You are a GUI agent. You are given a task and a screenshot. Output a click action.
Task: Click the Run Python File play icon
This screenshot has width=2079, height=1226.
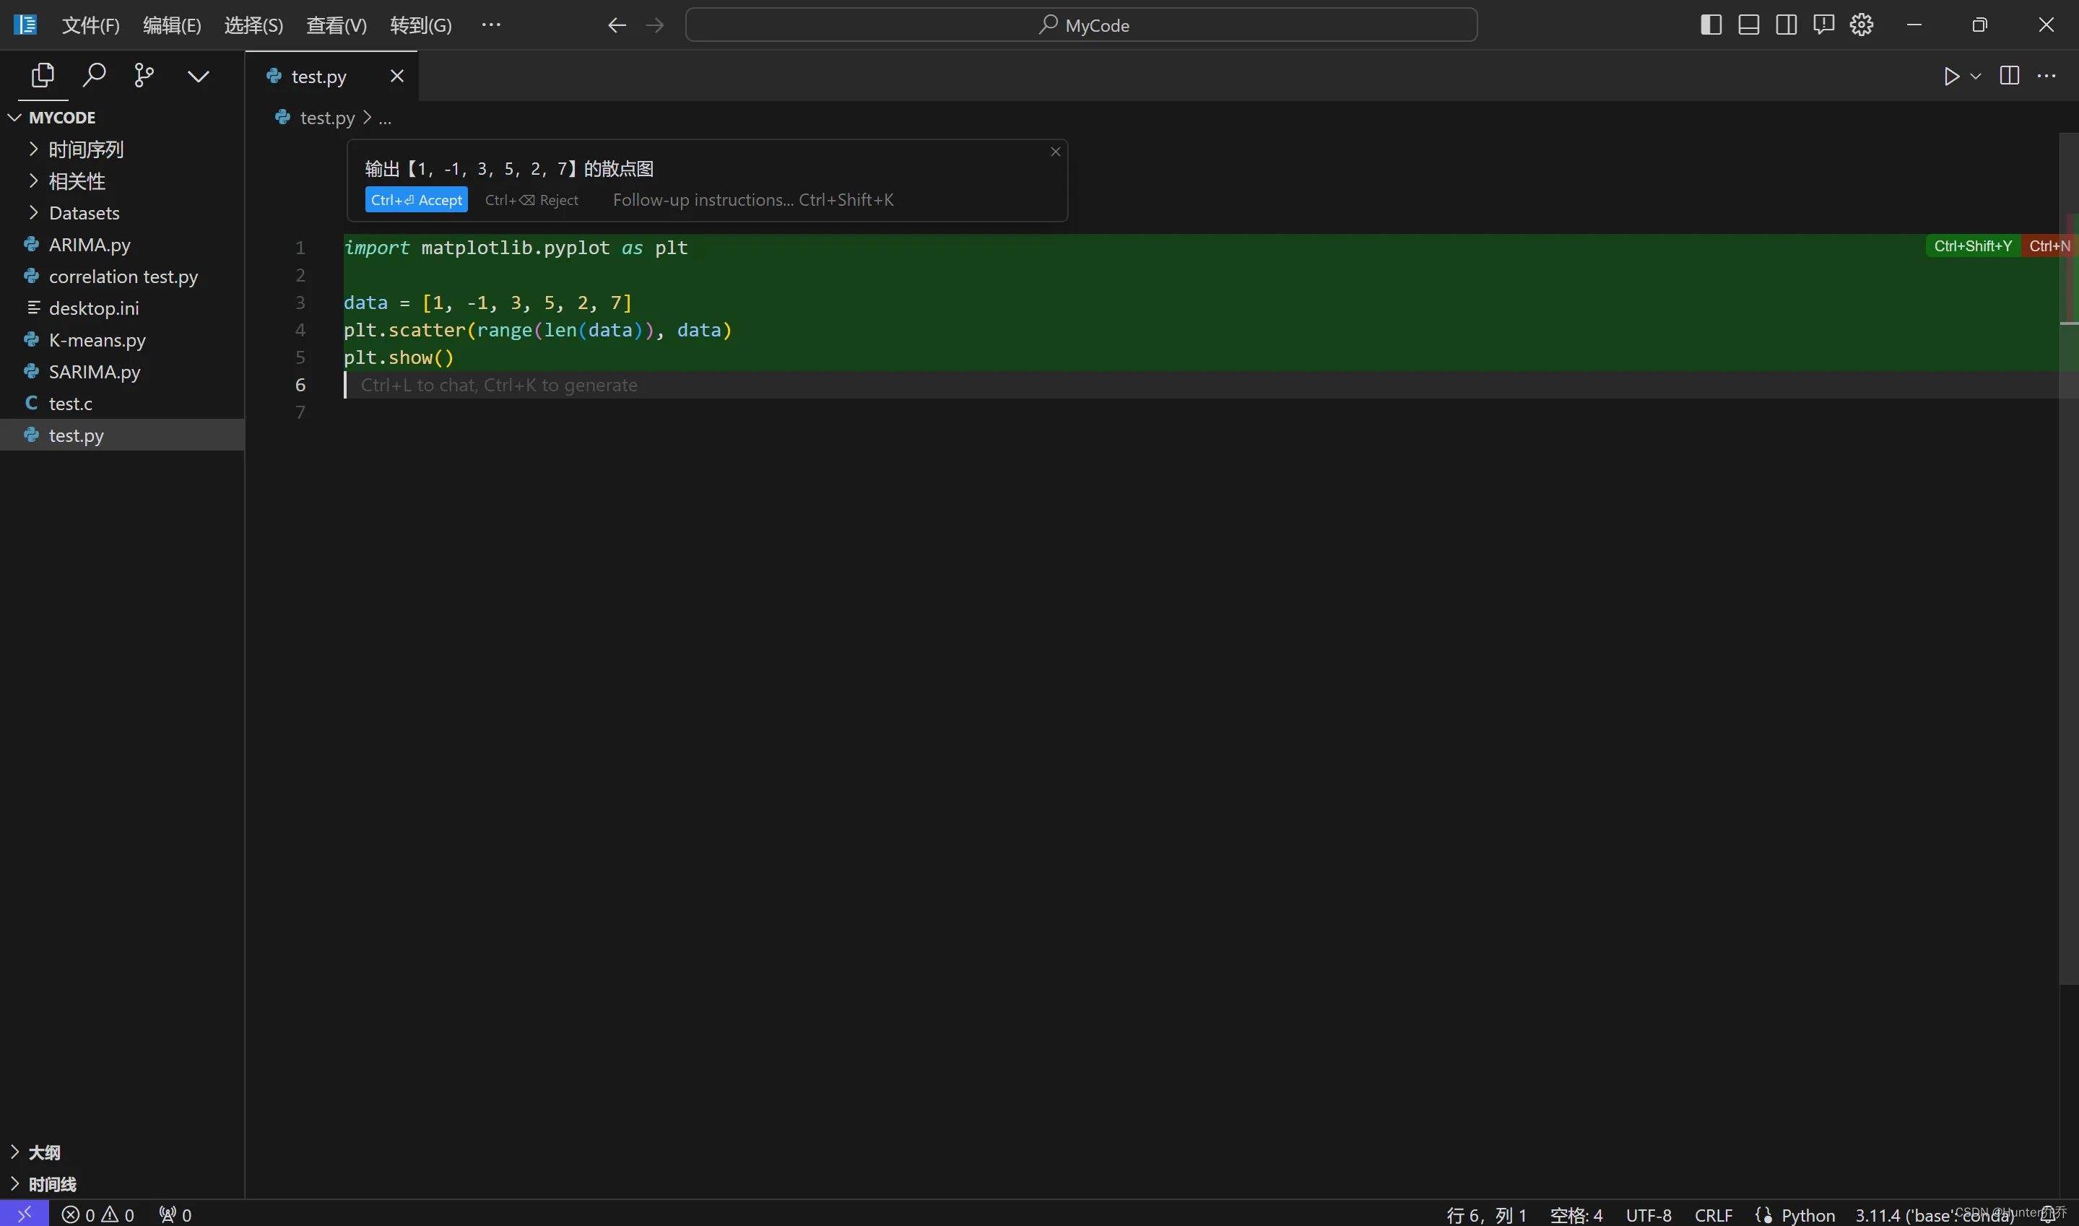(1951, 76)
